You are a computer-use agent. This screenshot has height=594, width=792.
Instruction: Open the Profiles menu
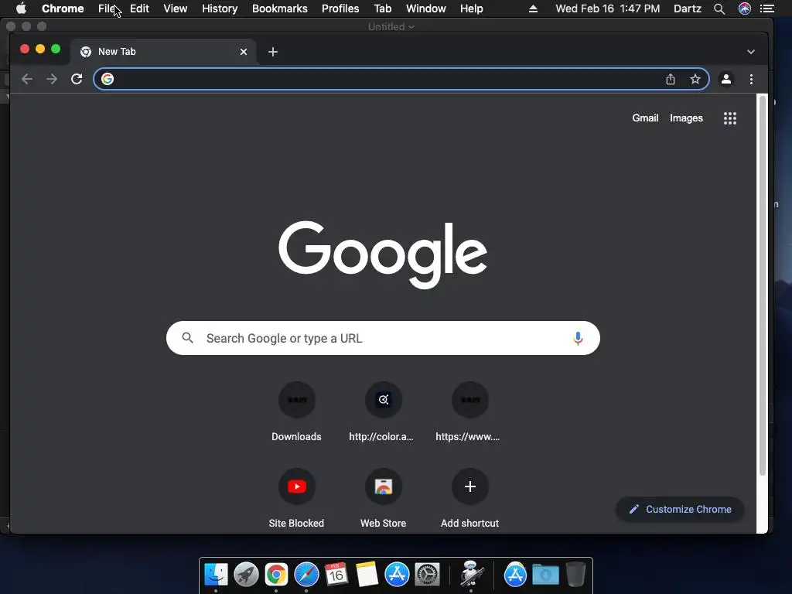point(340,9)
